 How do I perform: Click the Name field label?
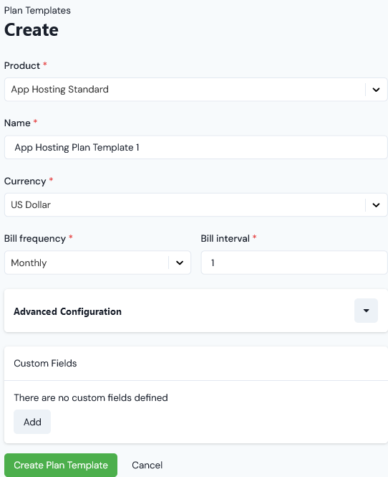17,123
